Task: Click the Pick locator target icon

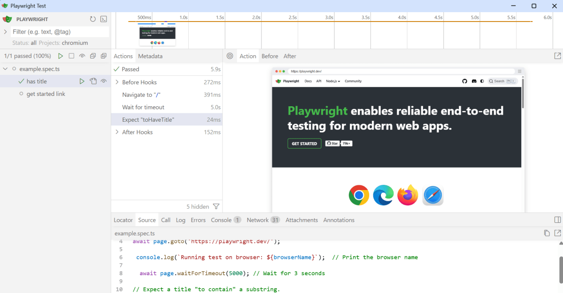Action: tap(230, 56)
